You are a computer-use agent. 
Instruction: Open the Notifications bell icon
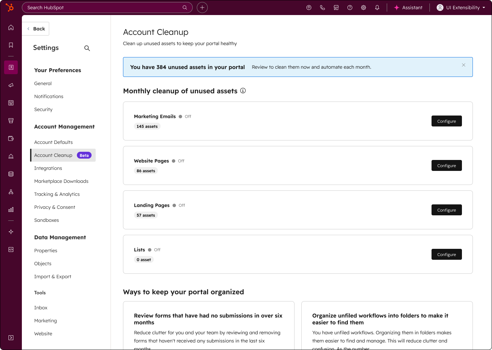(377, 8)
